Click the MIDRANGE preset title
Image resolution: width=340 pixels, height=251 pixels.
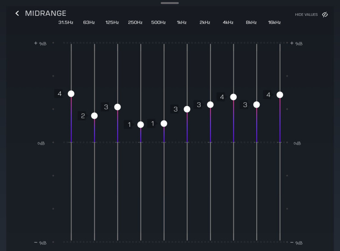[45, 14]
